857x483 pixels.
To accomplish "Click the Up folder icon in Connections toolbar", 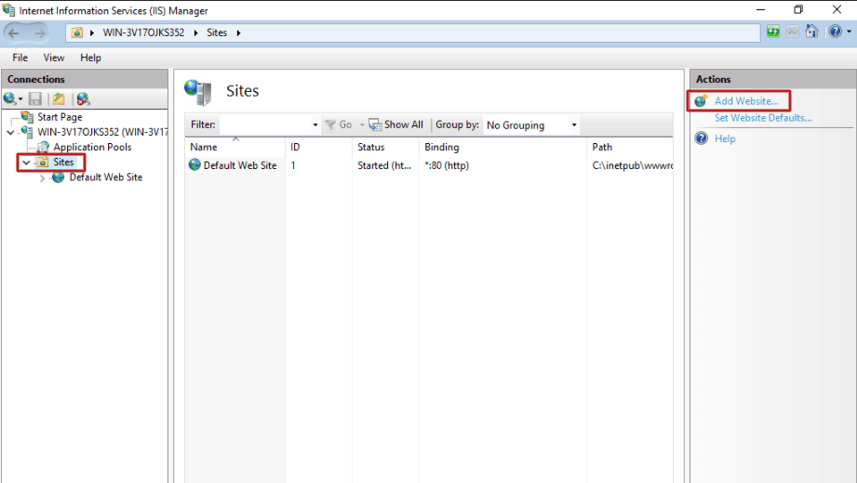I will tap(59, 98).
